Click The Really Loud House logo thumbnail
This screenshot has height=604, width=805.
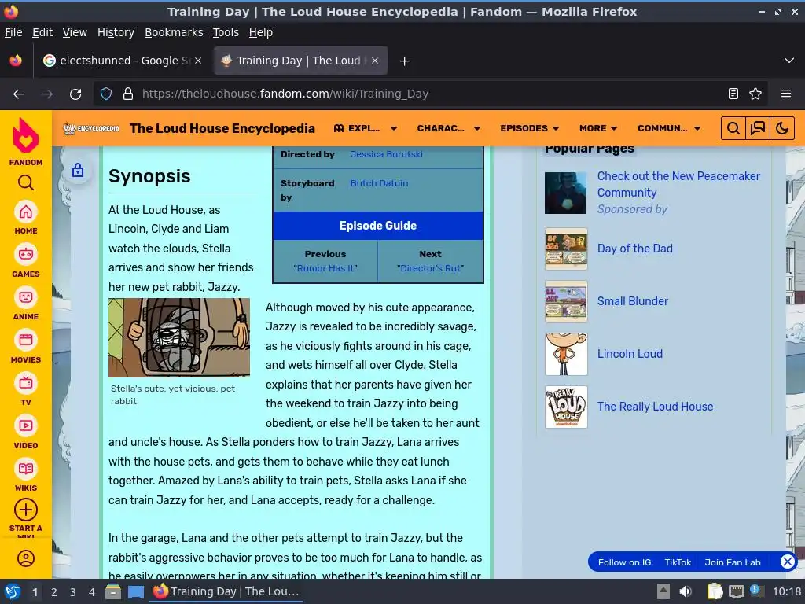coord(566,407)
